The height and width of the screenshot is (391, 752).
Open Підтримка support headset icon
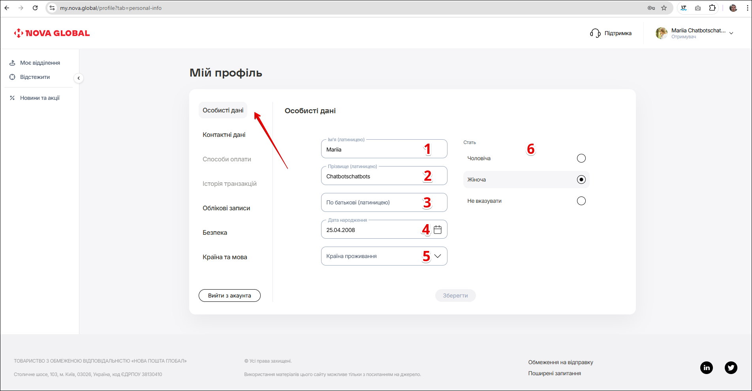[595, 33]
